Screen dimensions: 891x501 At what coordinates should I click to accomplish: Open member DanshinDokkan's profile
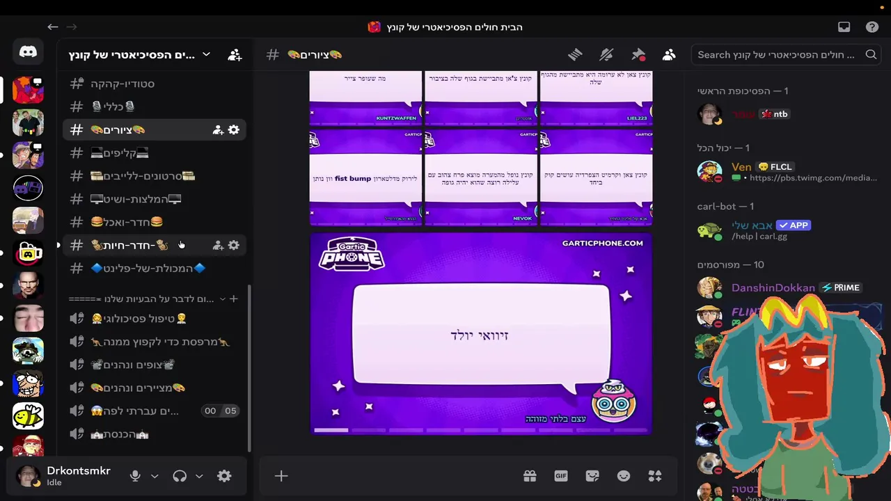point(787,287)
